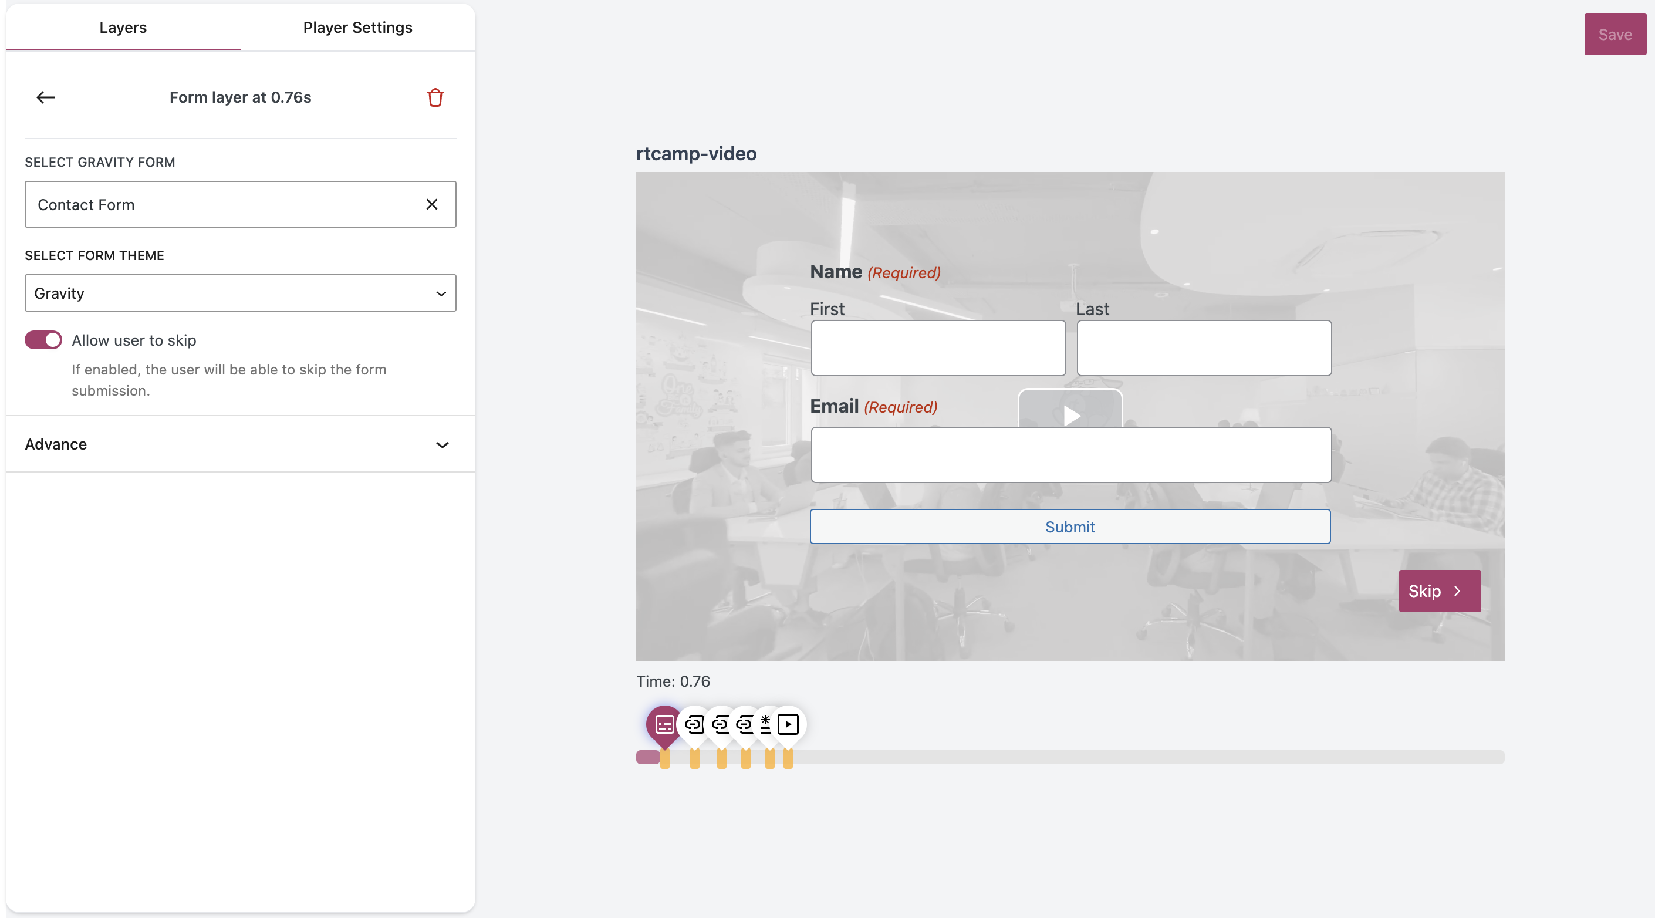Expand the Advance section
Viewport: 1655px width, 918px height.
(x=240, y=444)
